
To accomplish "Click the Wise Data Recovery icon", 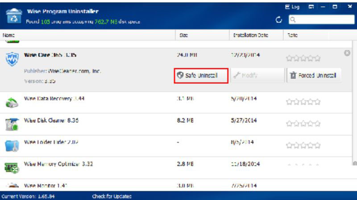I will [x=12, y=102].
